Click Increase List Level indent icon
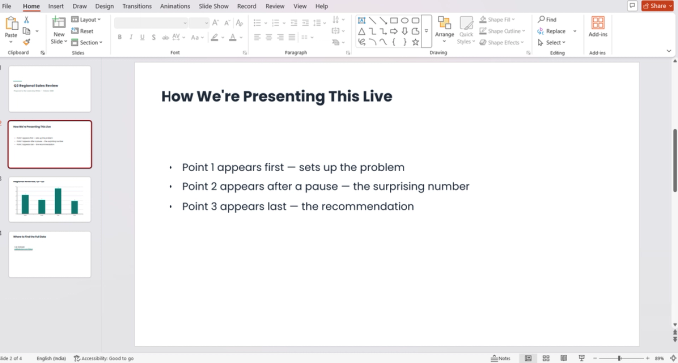Image resolution: width=678 pixels, height=363 pixels. pos(305,23)
